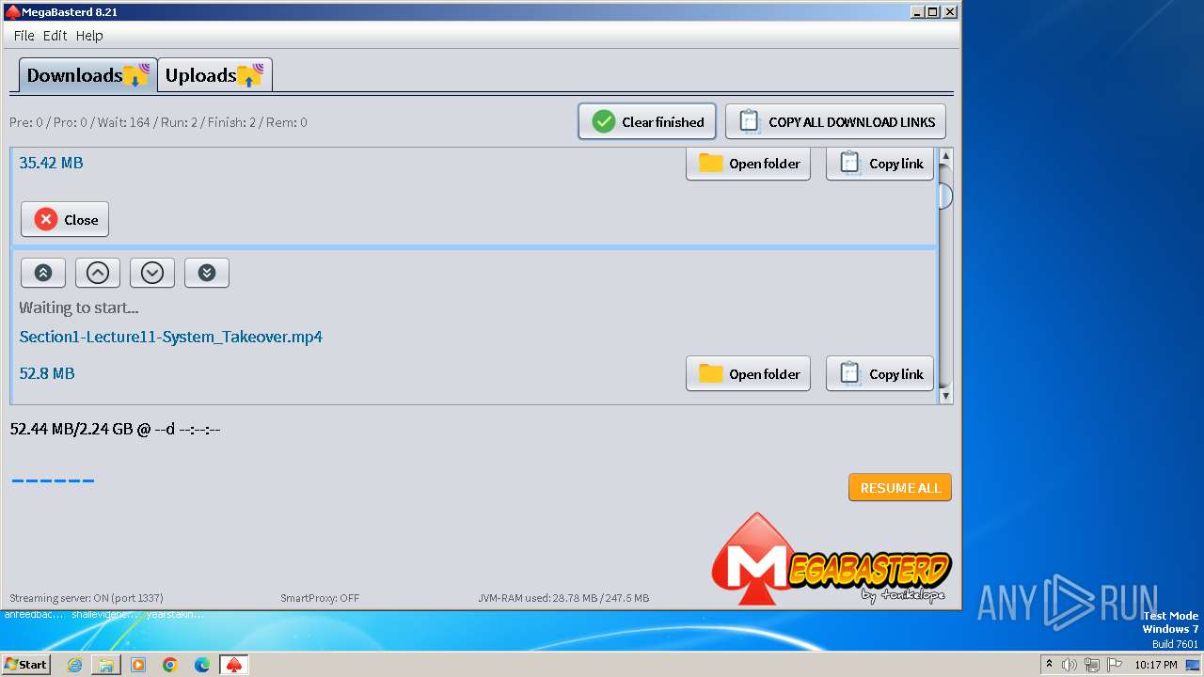Move System_Takeover download up one position

98,273
